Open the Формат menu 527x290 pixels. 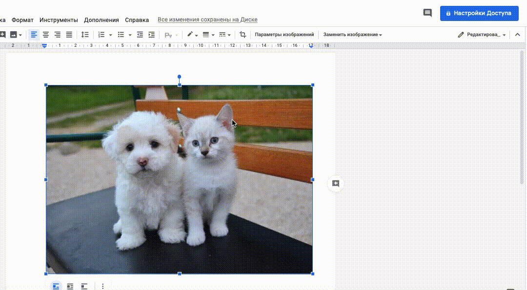coord(22,20)
